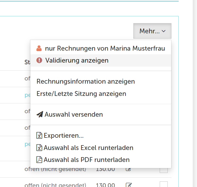
Task: Click Auswahl als PDF runterladen text
Action: click(x=87, y=160)
